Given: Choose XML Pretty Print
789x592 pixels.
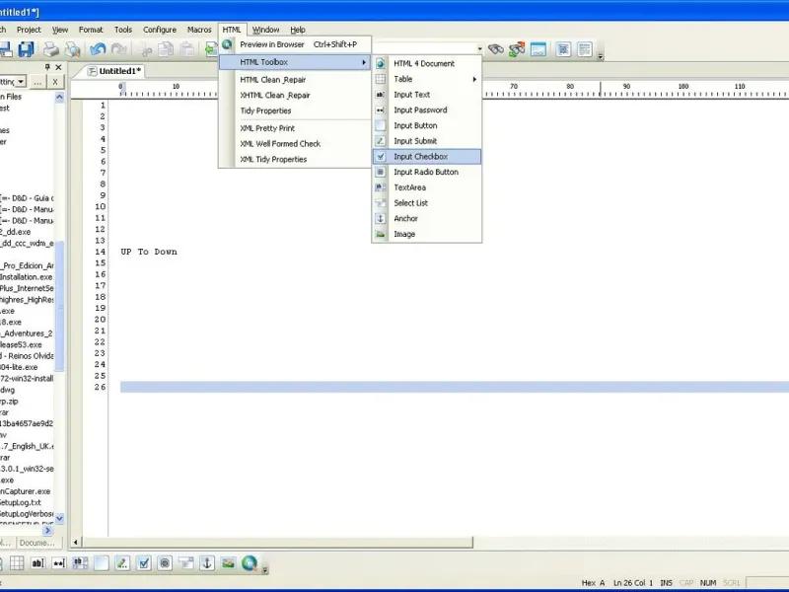Looking at the screenshot, I should (x=295, y=128).
